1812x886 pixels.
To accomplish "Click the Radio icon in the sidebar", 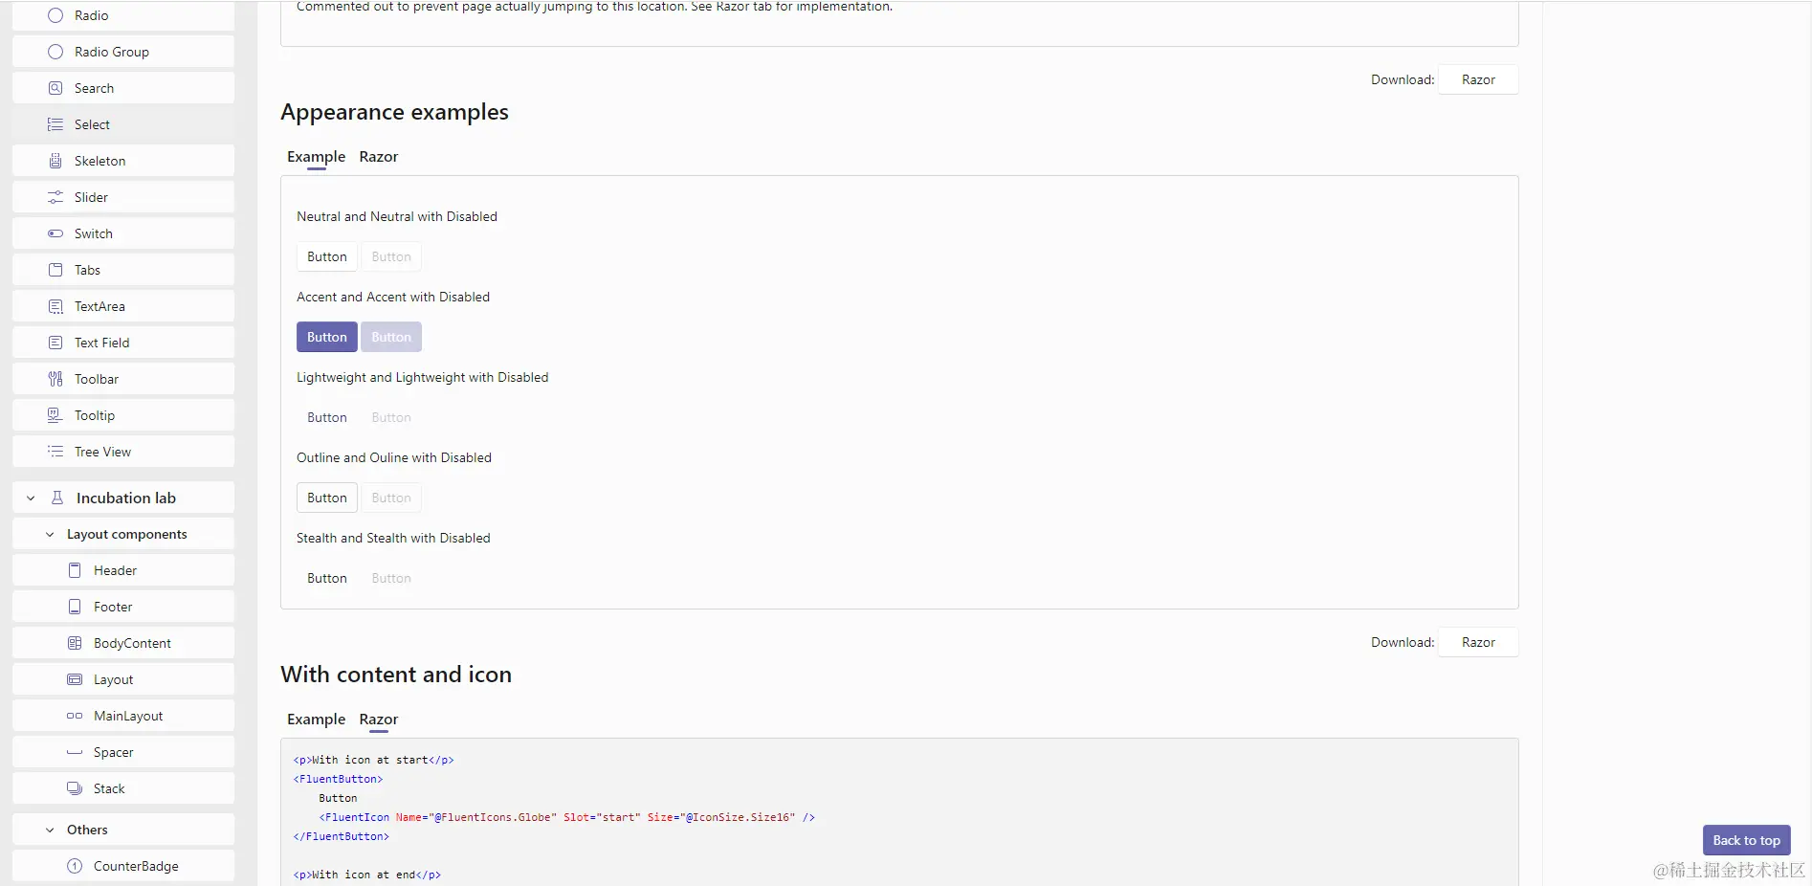I will pos(55,15).
